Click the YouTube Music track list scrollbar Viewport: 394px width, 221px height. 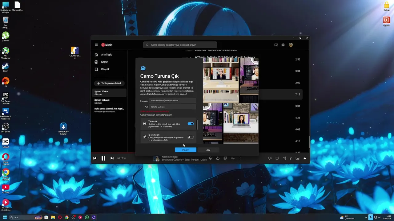click(x=309, y=142)
